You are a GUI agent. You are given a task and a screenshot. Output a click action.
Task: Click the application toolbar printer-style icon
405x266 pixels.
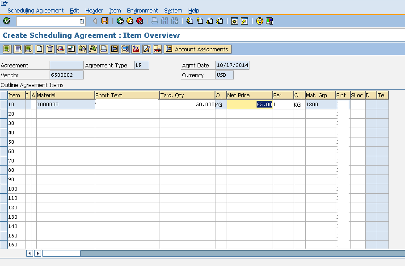104,49
